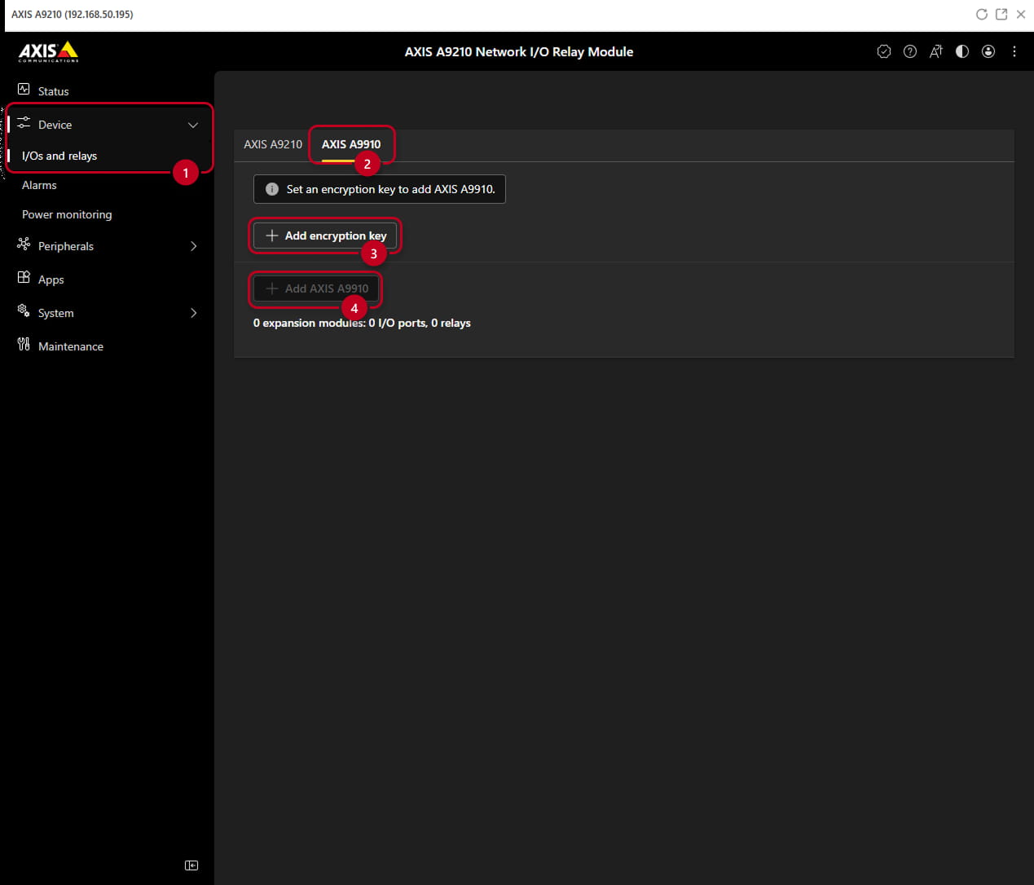Click the 'Set an encryption key' notice text
The width and height of the screenshot is (1034, 885).
(x=390, y=189)
